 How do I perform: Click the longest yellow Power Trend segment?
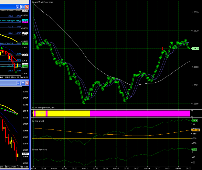pyautogui.click(x=69, y=114)
